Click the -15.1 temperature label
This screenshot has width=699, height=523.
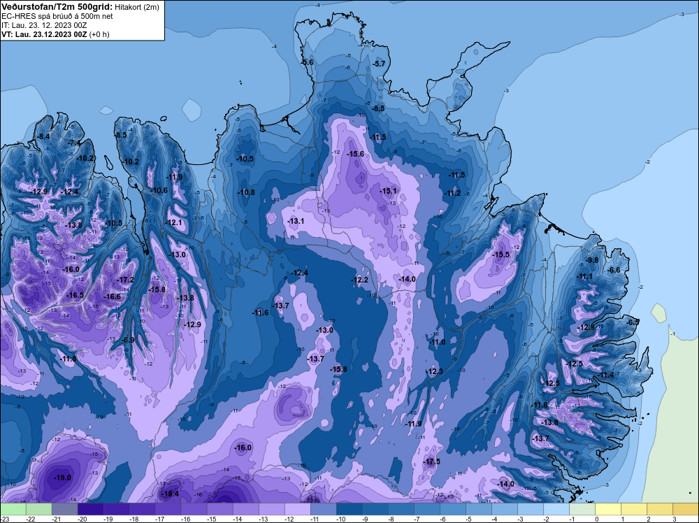point(388,191)
